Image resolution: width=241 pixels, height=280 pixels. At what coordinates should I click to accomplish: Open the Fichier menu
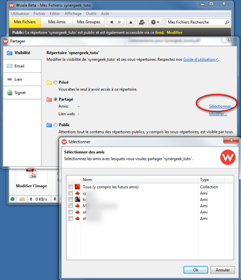coord(39,13)
